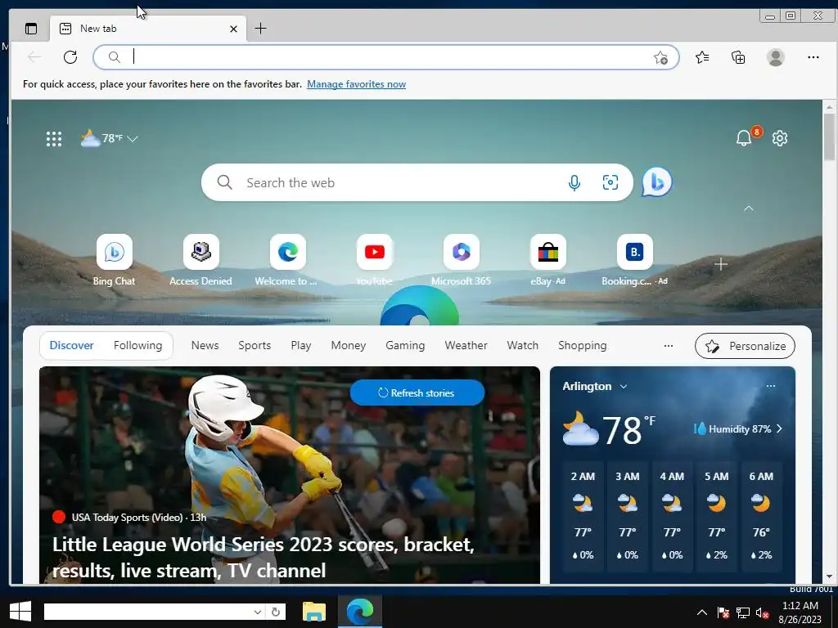Open the Booking.com ad quick link

tap(634, 261)
